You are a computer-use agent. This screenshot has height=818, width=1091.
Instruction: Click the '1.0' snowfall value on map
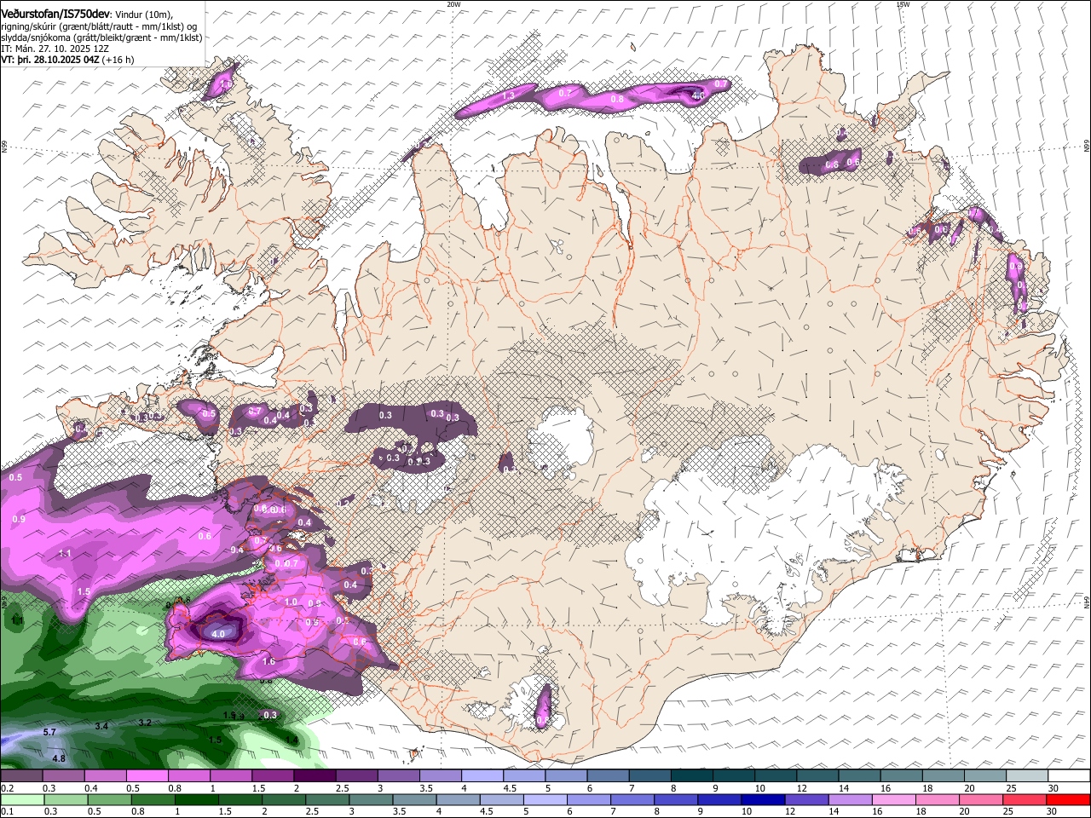tap(291, 602)
